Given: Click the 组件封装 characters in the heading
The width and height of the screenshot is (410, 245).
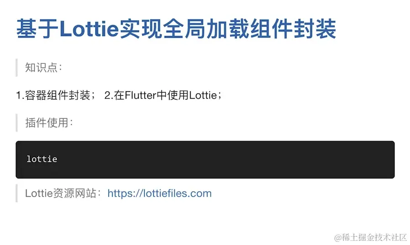Looking at the screenshot, I should point(293,29).
